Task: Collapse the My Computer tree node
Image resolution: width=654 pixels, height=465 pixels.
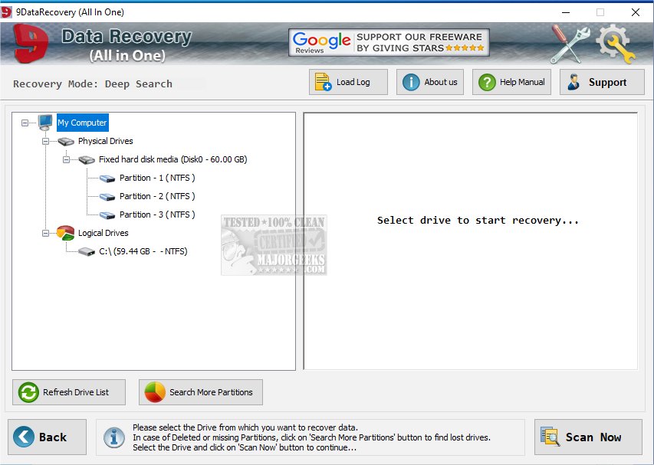Action: pyautogui.click(x=25, y=123)
